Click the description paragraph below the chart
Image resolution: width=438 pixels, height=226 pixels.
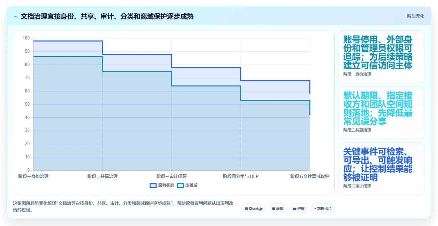[x=123, y=206]
